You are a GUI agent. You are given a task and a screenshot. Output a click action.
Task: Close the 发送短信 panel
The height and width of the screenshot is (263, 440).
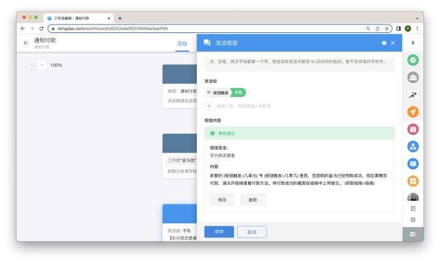coord(393,43)
